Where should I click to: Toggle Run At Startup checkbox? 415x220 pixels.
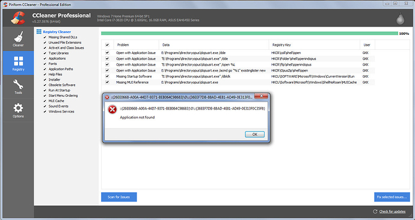coord(45,90)
